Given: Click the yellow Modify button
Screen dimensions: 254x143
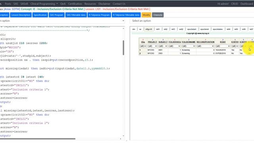Looking at the screenshot, I should click(x=146, y=15).
